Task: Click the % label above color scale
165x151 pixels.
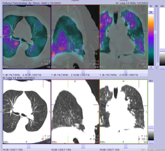Action: [x=151, y=6]
